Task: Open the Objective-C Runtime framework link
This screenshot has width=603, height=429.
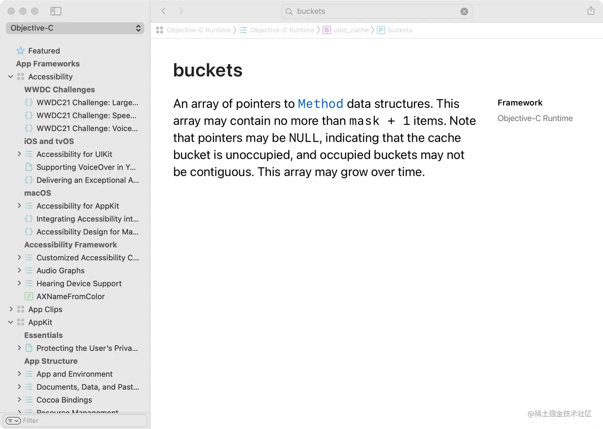Action: point(535,118)
